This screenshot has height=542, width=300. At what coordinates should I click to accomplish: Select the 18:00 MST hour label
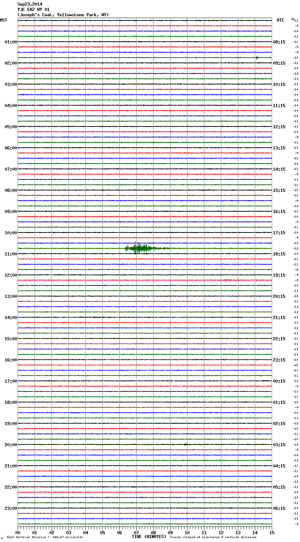point(11,402)
